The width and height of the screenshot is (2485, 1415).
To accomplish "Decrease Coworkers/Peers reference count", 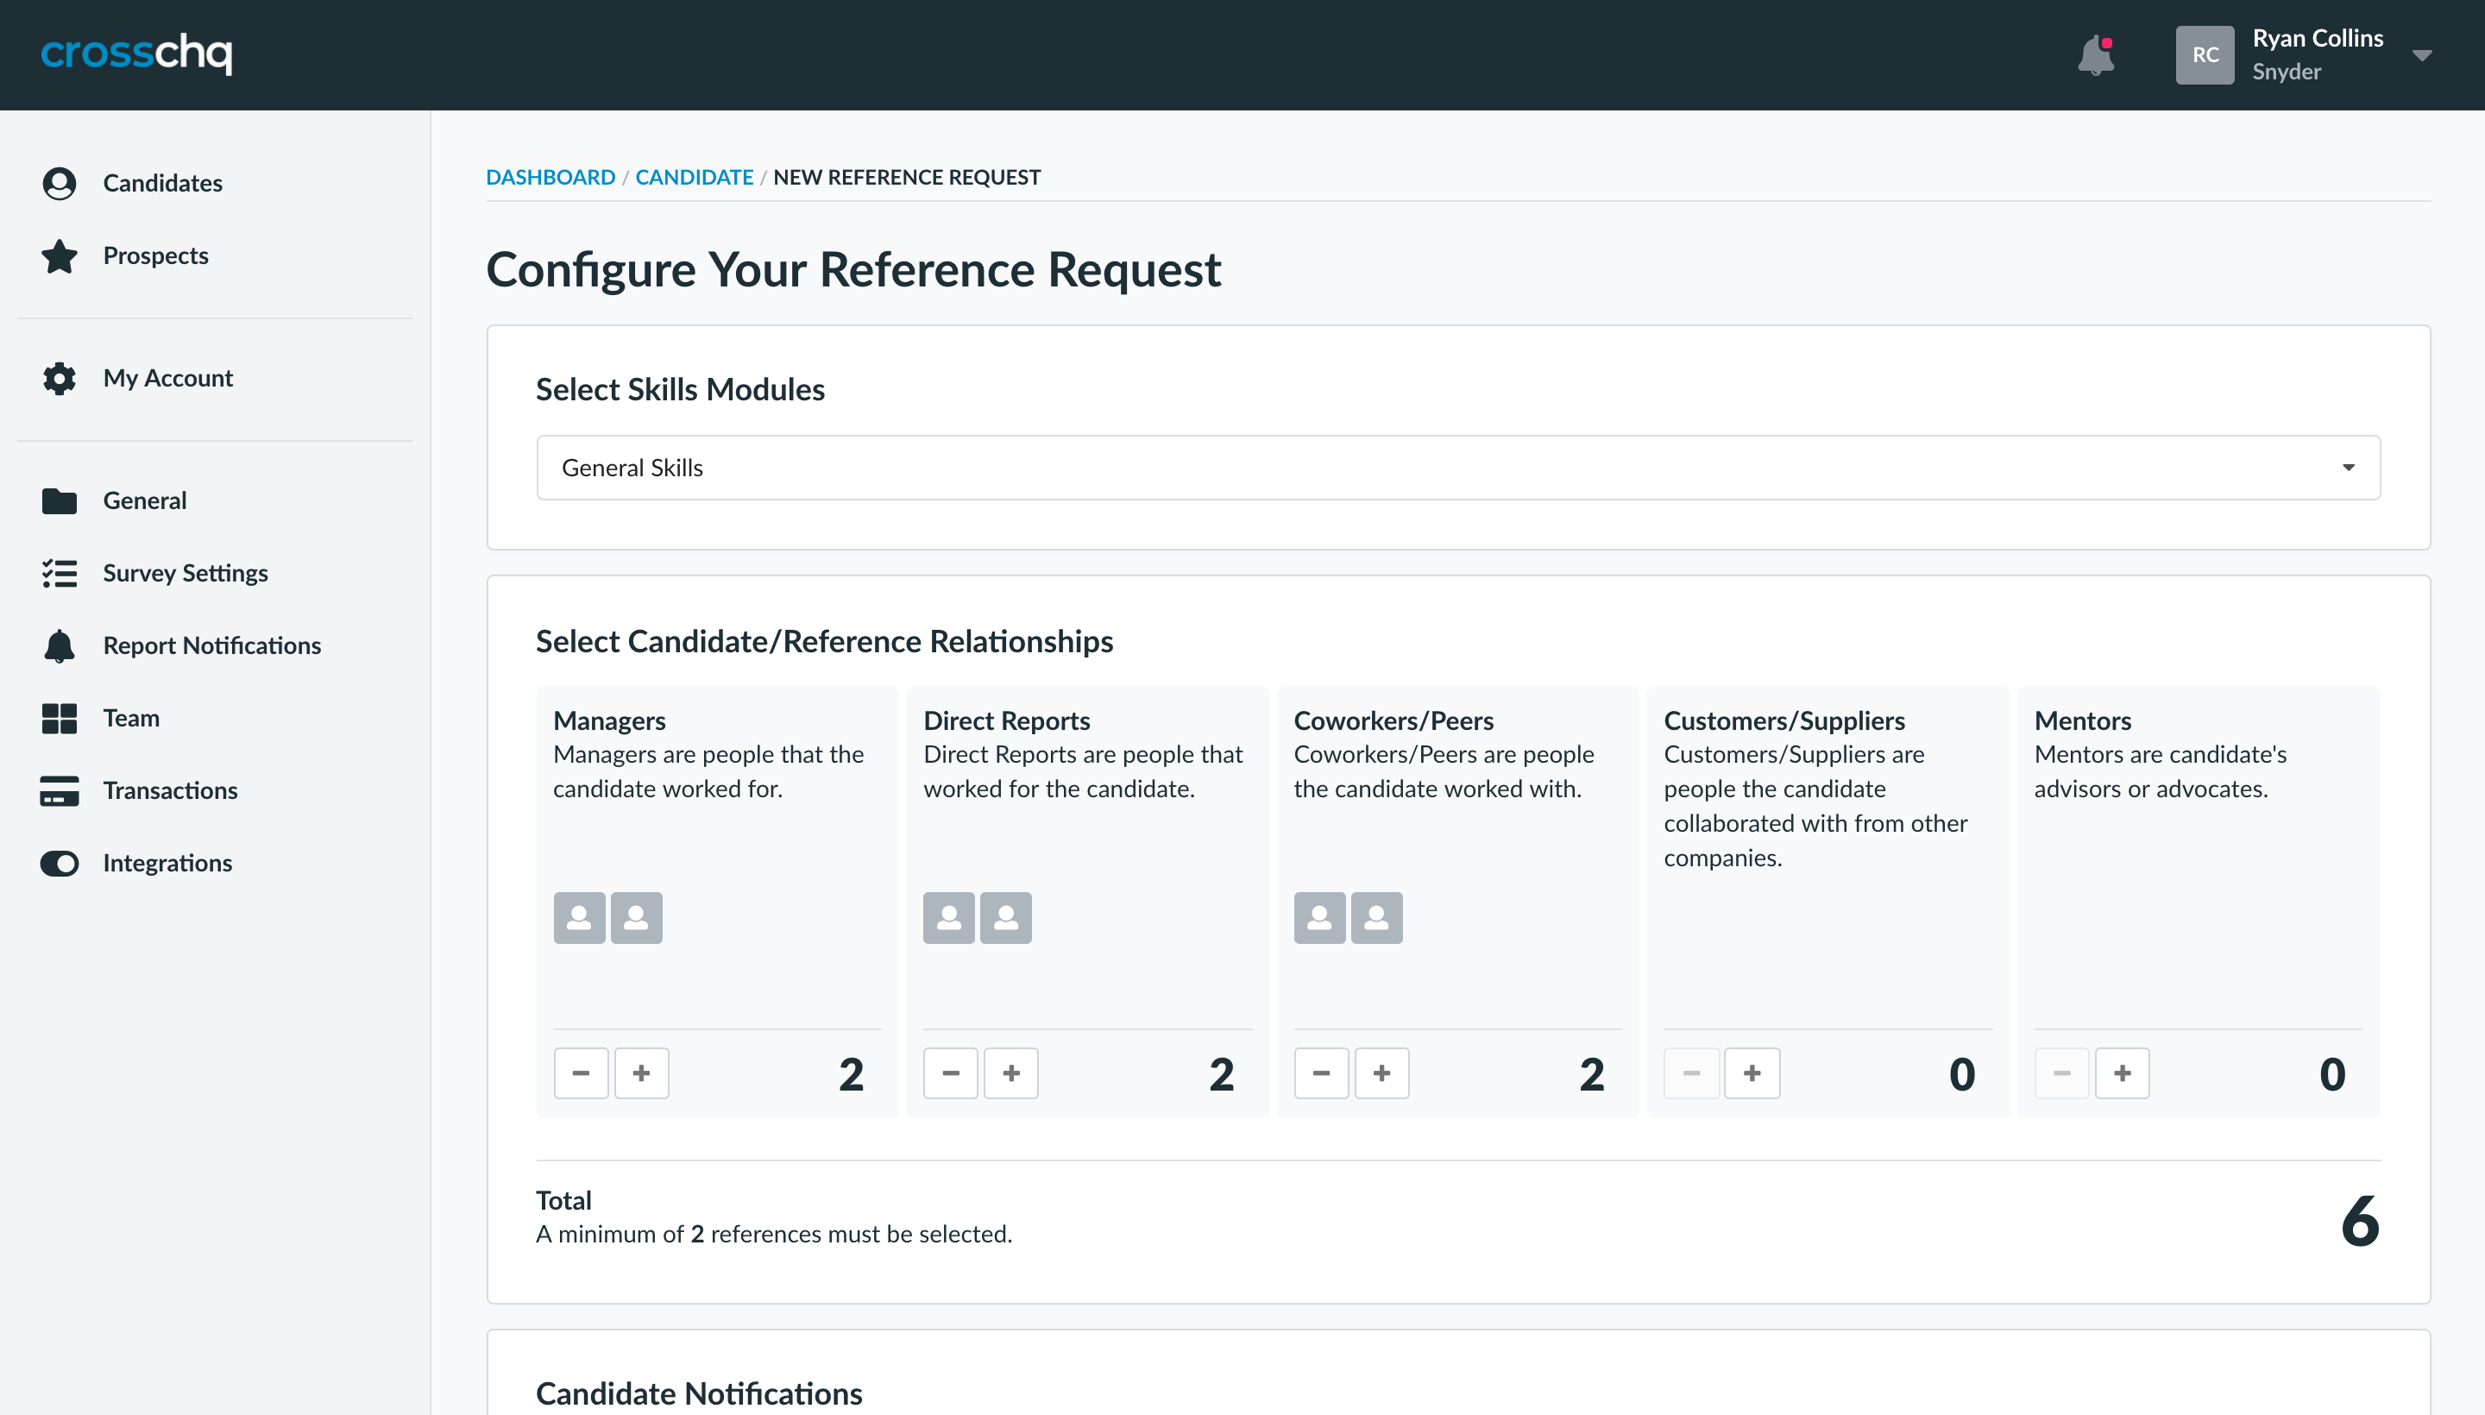I will (x=1321, y=1073).
